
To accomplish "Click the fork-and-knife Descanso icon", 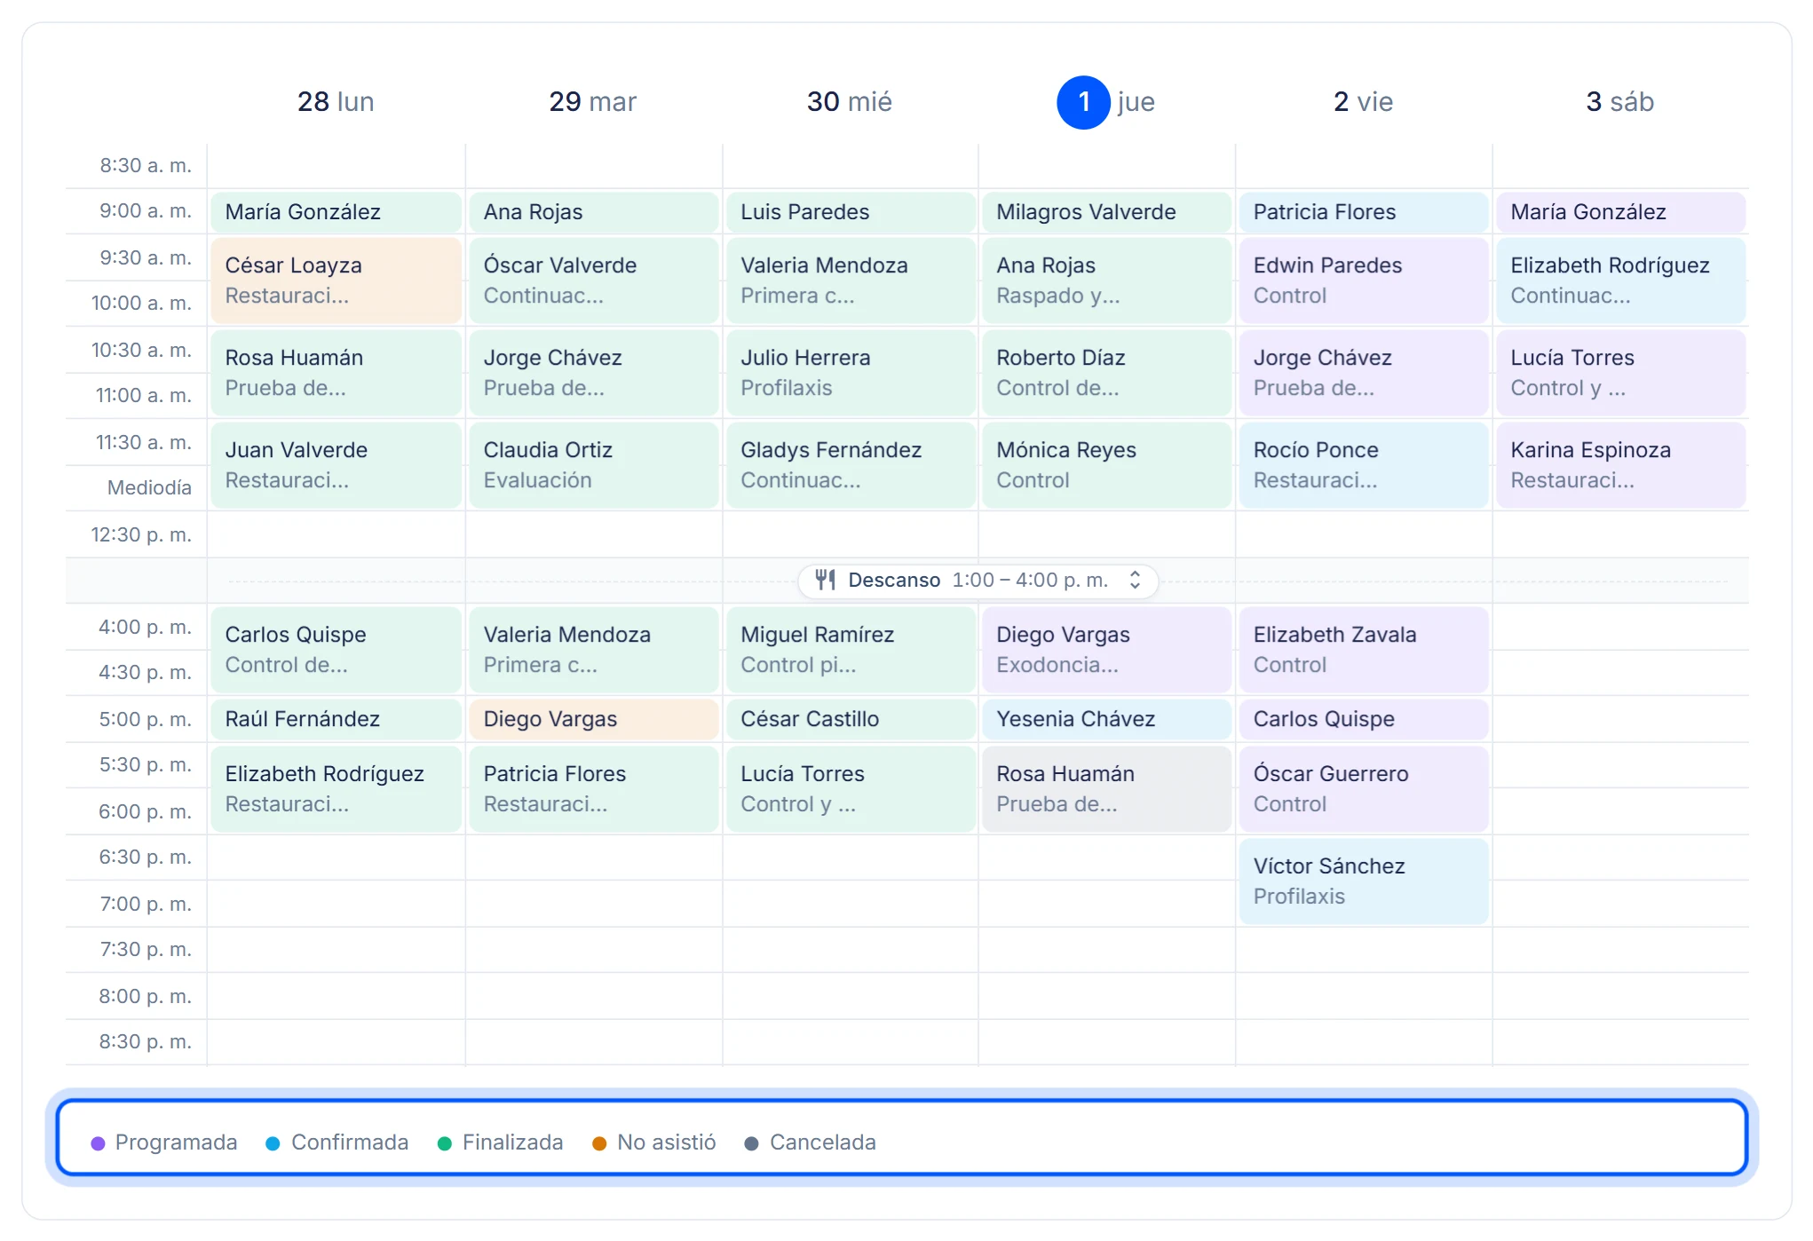I will point(826,580).
